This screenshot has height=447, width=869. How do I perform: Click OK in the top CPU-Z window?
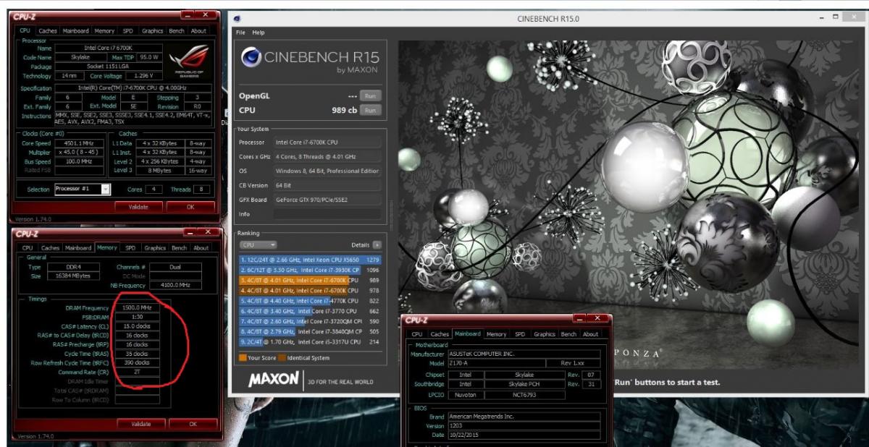(x=190, y=207)
